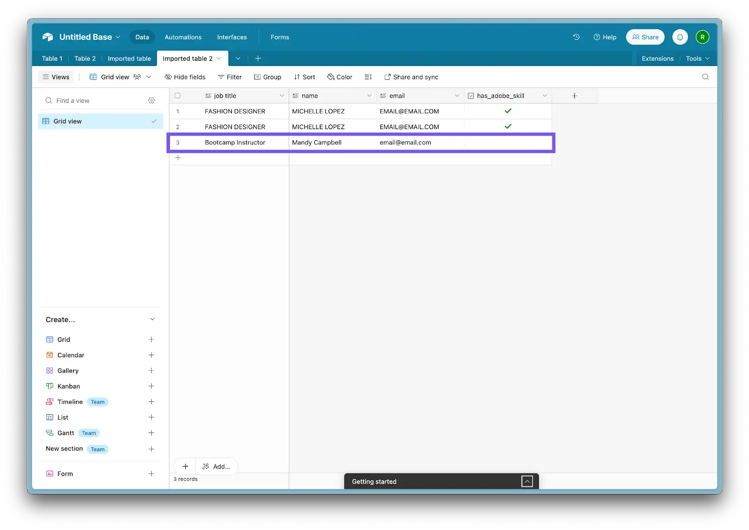Open the Color options

point(340,77)
